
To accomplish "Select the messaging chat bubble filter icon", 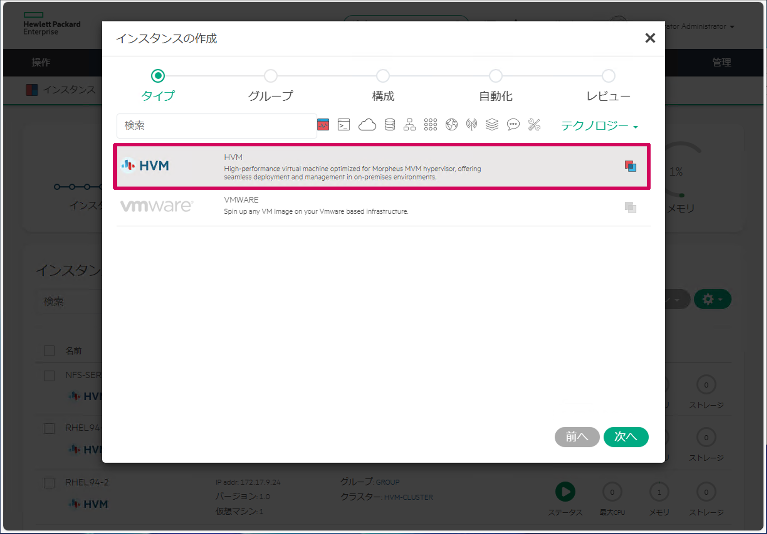I will click(513, 125).
